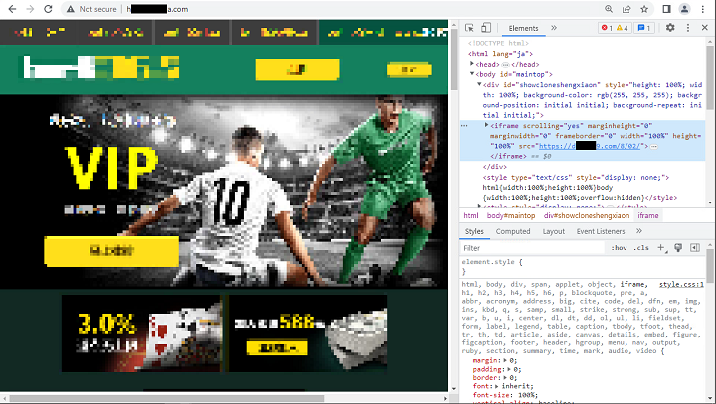Open actions ellipsis beside iframe row
Screen dimensions: 716x404
pyautogui.click(x=464, y=125)
